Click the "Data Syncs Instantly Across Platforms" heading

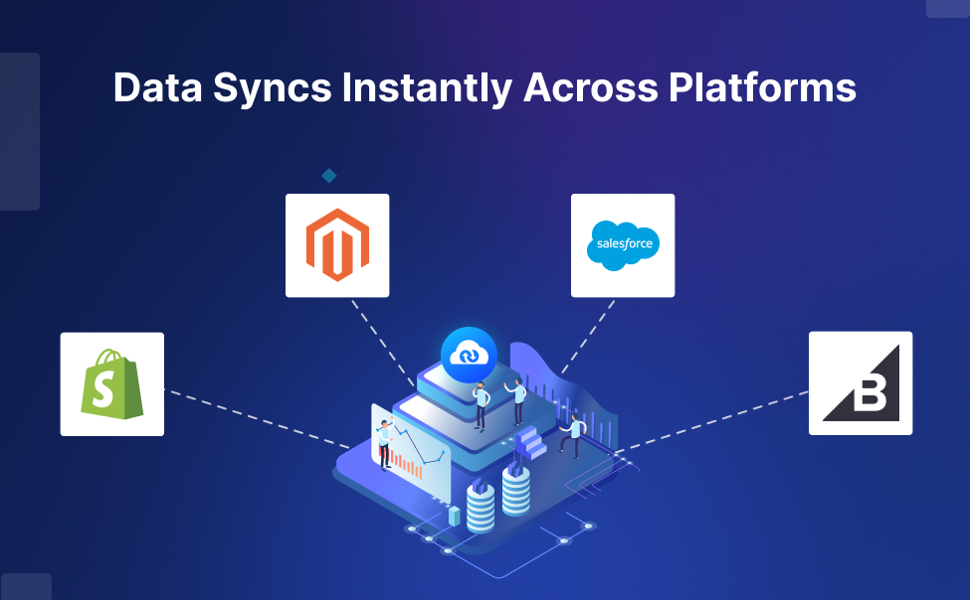tap(485, 88)
